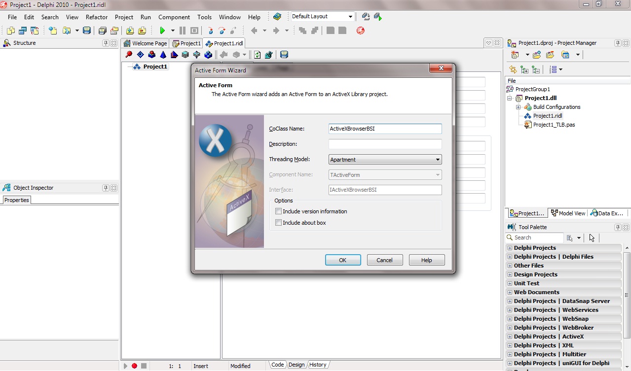Click the Sync (yellow arrows) icon in Project Manager
This screenshot has height=371, width=631.
coord(513,69)
